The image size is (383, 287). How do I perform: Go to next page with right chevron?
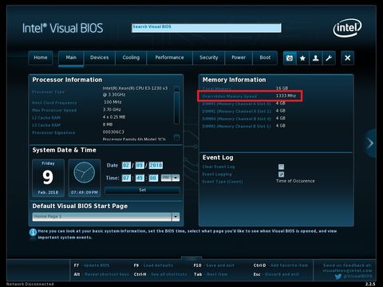point(370,143)
